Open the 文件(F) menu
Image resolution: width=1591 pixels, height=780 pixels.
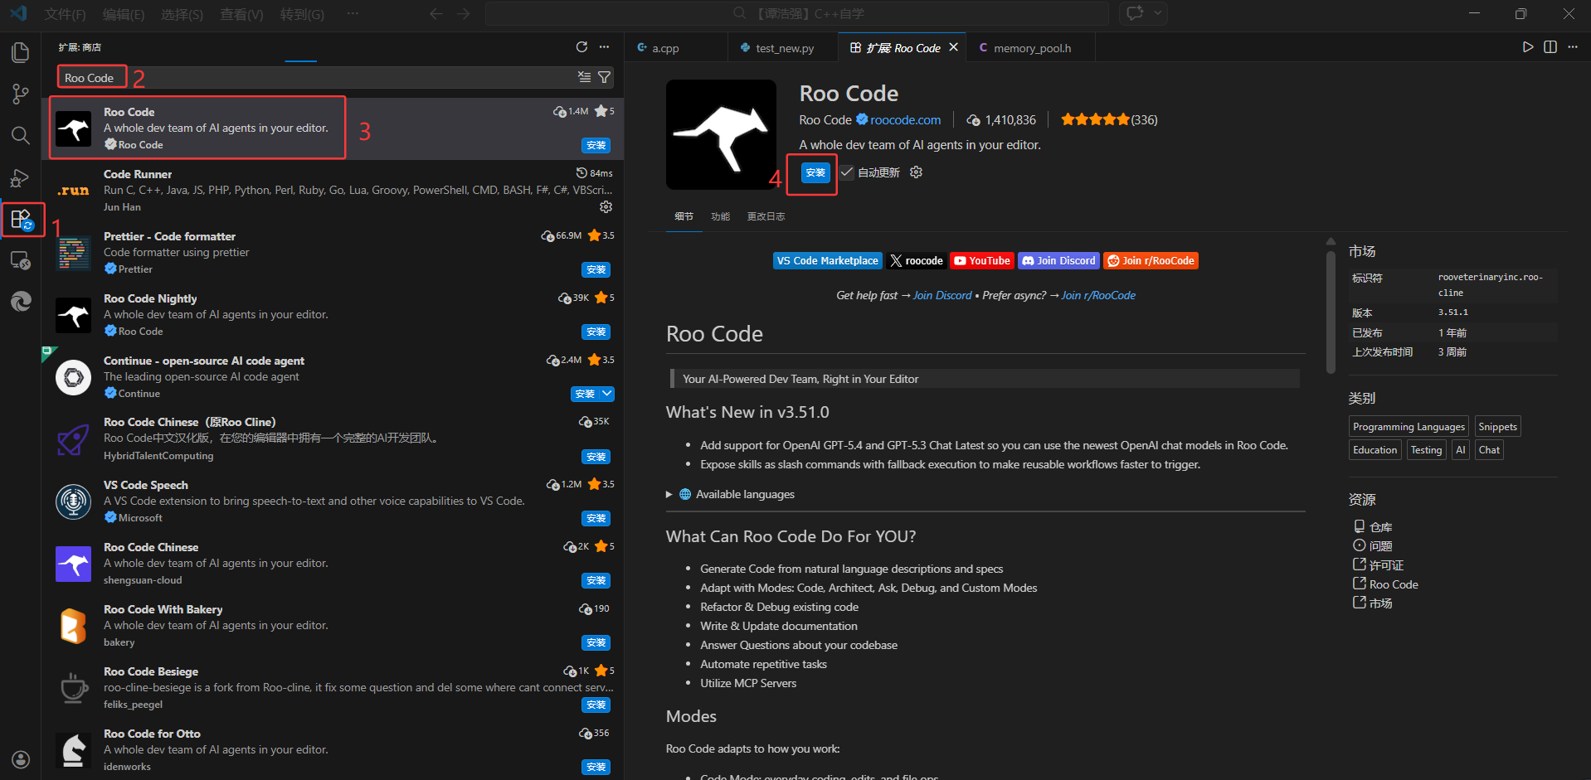[66, 14]
